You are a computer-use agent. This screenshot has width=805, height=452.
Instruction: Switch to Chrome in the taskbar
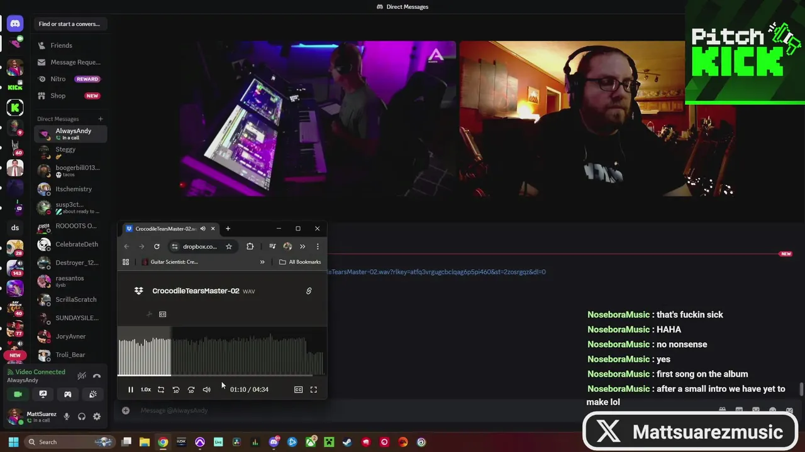tap(163, 442)
